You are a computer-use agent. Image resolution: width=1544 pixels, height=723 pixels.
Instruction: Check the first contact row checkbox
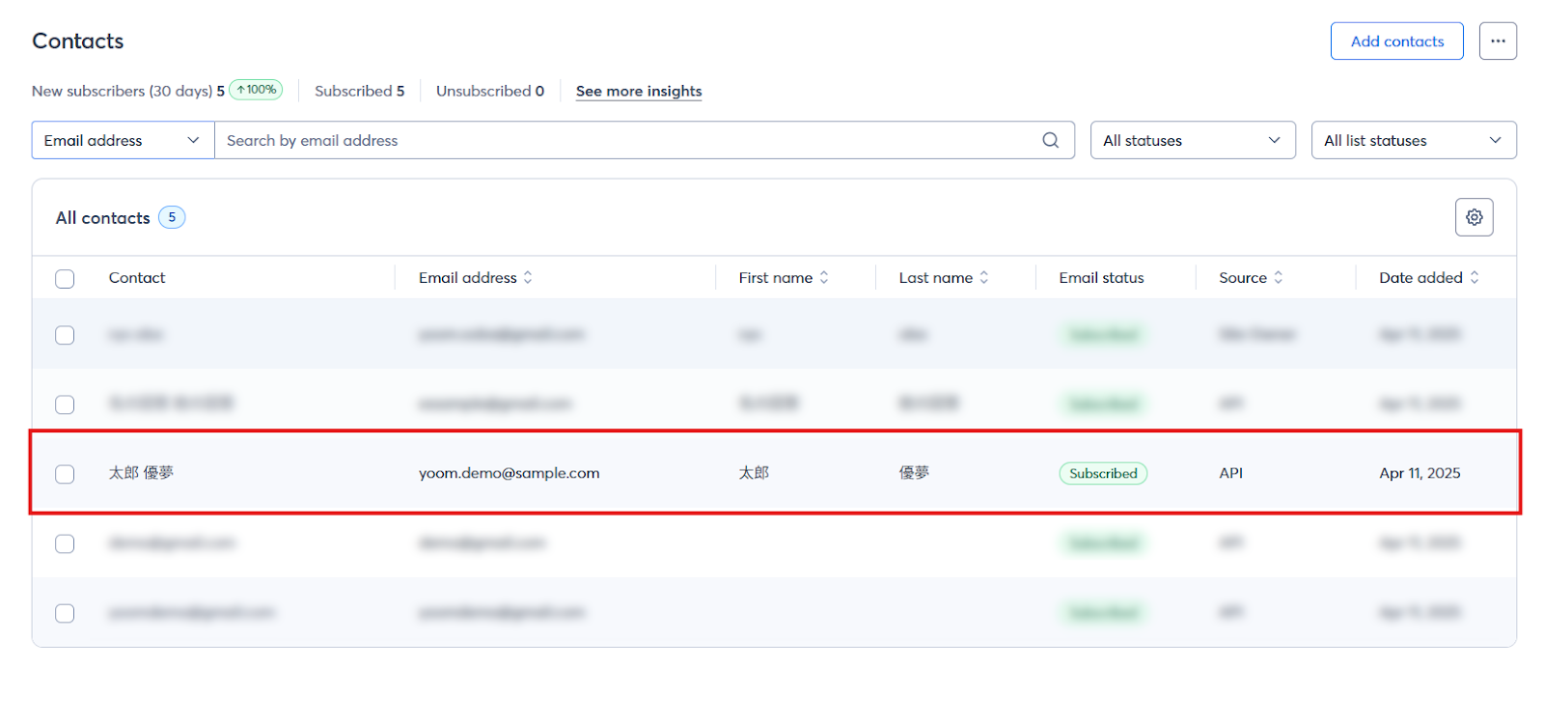tap(65, 335)
